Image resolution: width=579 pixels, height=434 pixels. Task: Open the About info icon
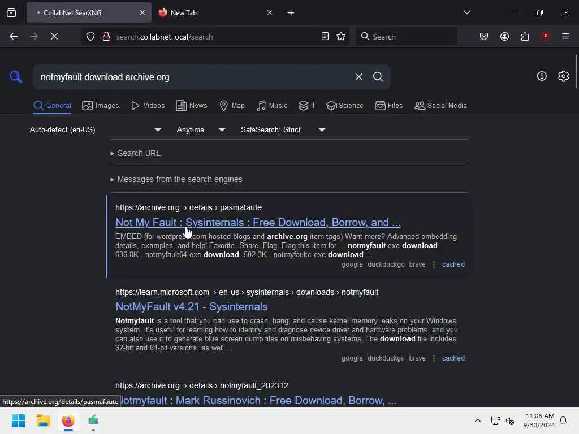pyautogui.click(x=542, y=76)
